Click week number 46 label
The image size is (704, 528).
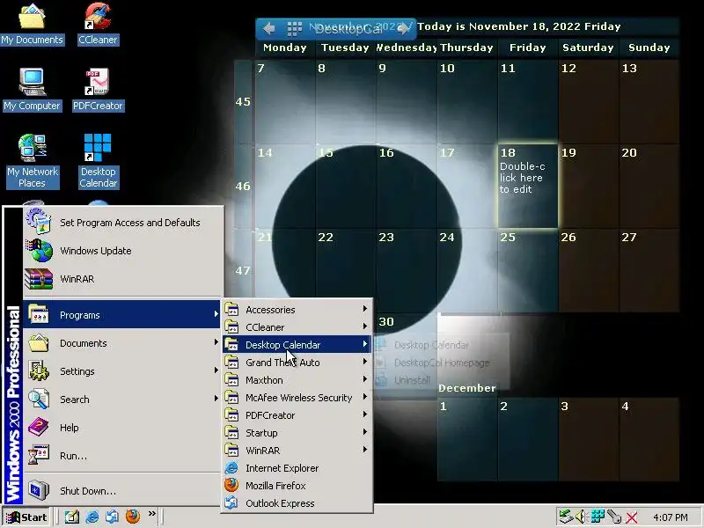click(x=243, y=186)
